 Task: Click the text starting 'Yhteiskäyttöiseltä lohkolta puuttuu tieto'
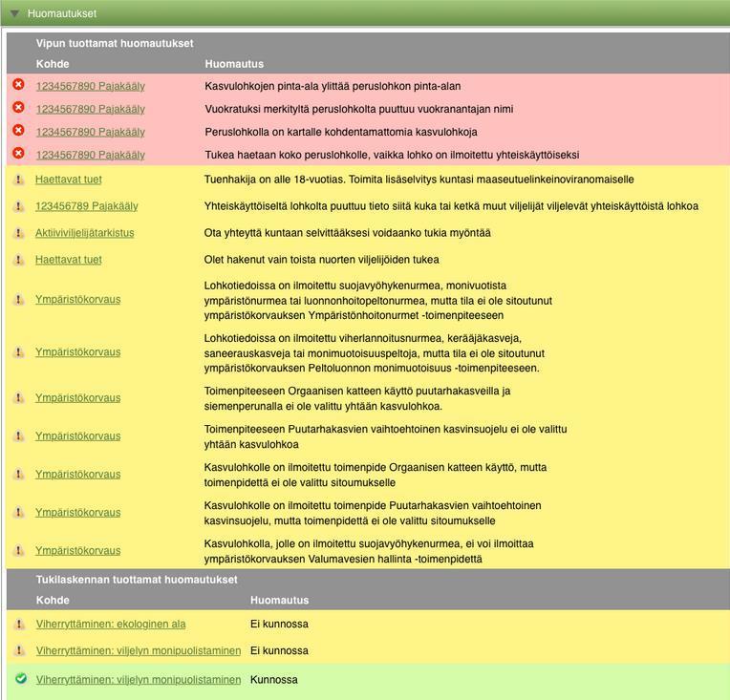tap(451, 205)
